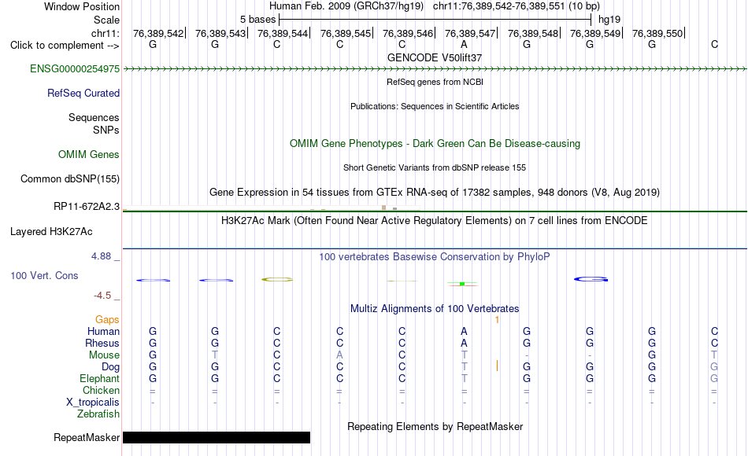Click the RepeatMasker track label
This screenshot has height=456, width=748.
tap(87, 437)
